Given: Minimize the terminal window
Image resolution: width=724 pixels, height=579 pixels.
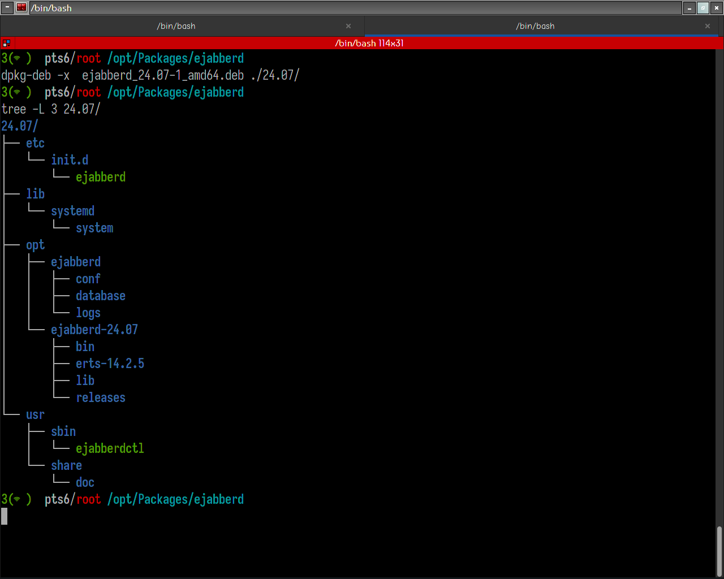Looking at the screenshot, I should [689, 8].
